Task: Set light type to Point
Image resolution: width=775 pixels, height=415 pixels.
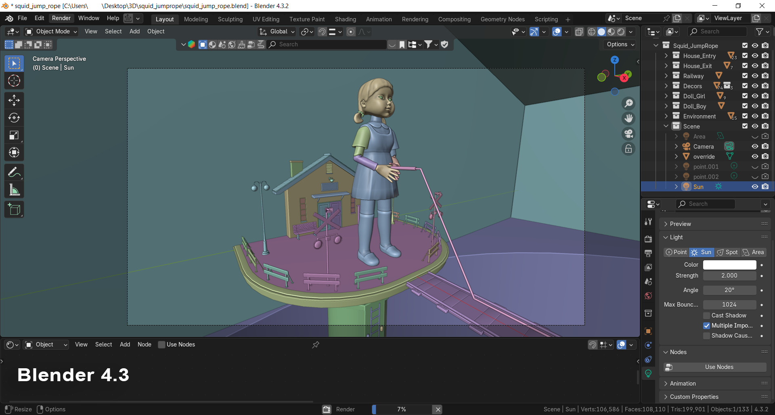Action: pos(677,252)
